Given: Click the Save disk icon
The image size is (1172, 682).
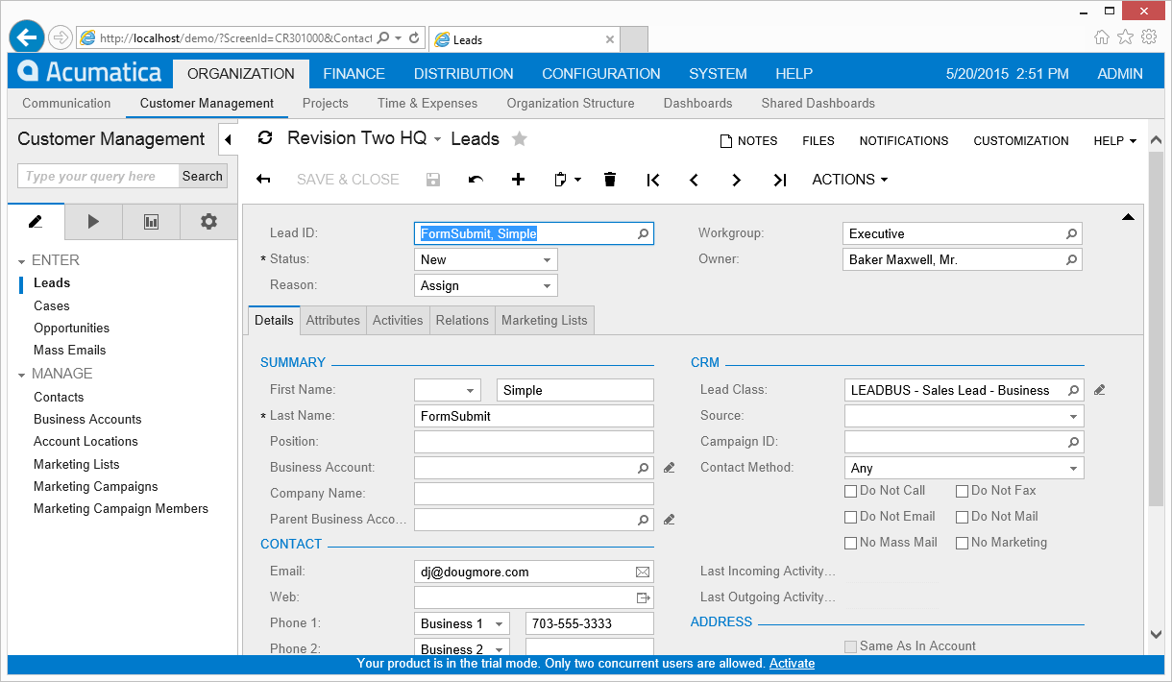Looking at the screenshot, I should coord(433,180).
